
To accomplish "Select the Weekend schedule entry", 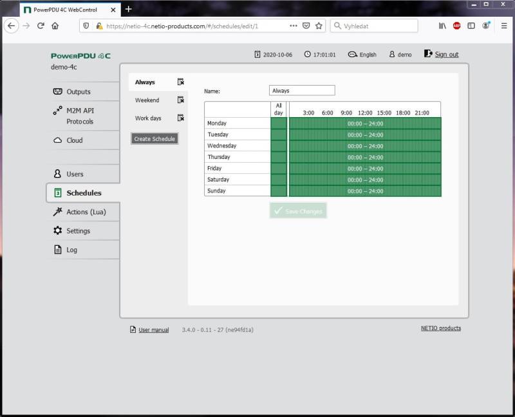I will point(147,100).
